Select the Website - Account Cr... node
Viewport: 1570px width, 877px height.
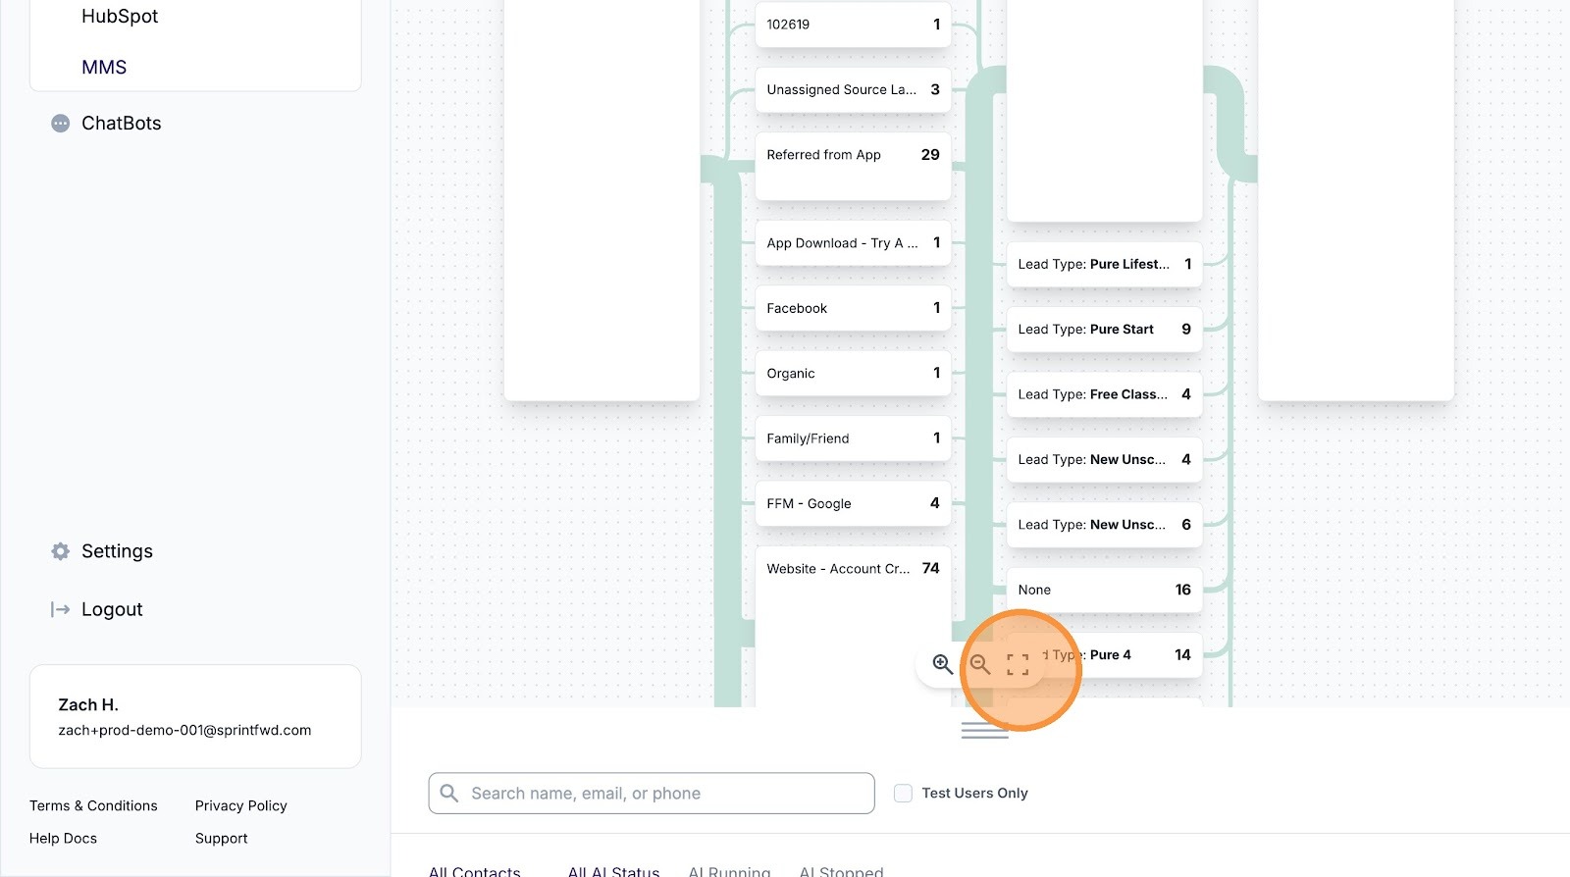pyautogui.click(x=853, y=626)
